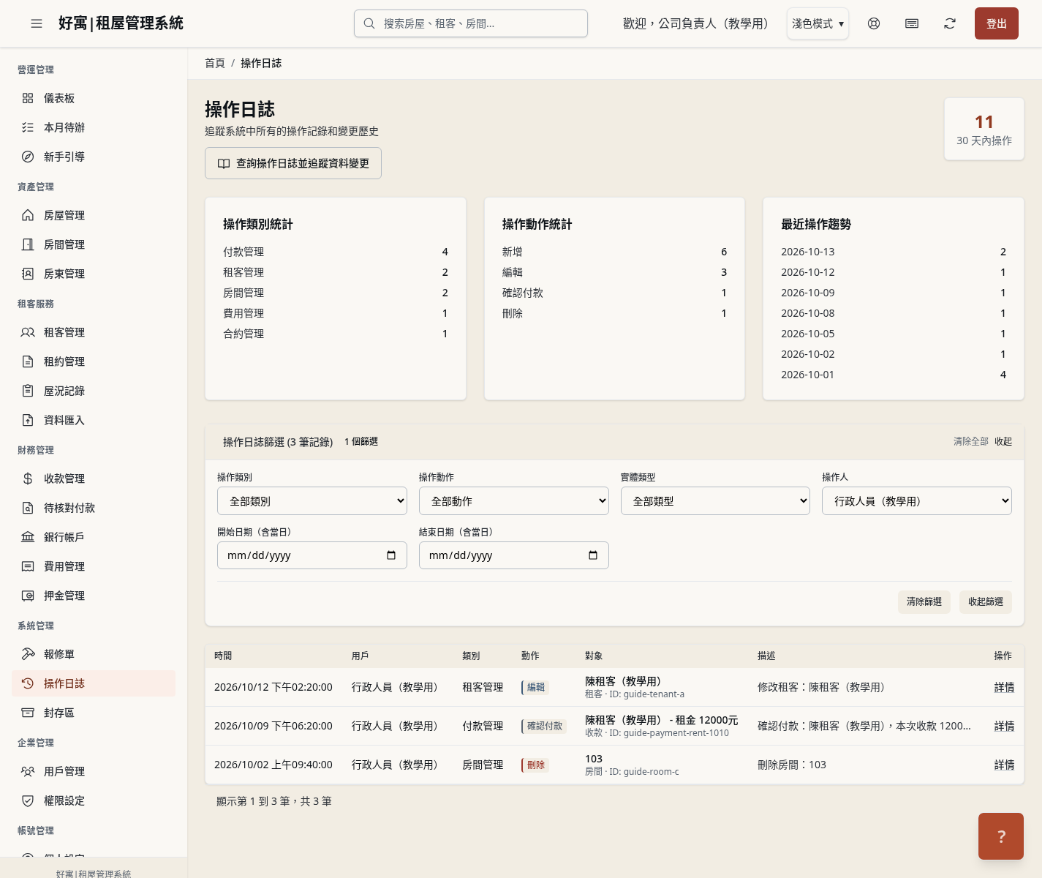1053x878 pixels.
Task: Toggle the hamburger sidebar menu icon
Action: [x=37, y=23]
